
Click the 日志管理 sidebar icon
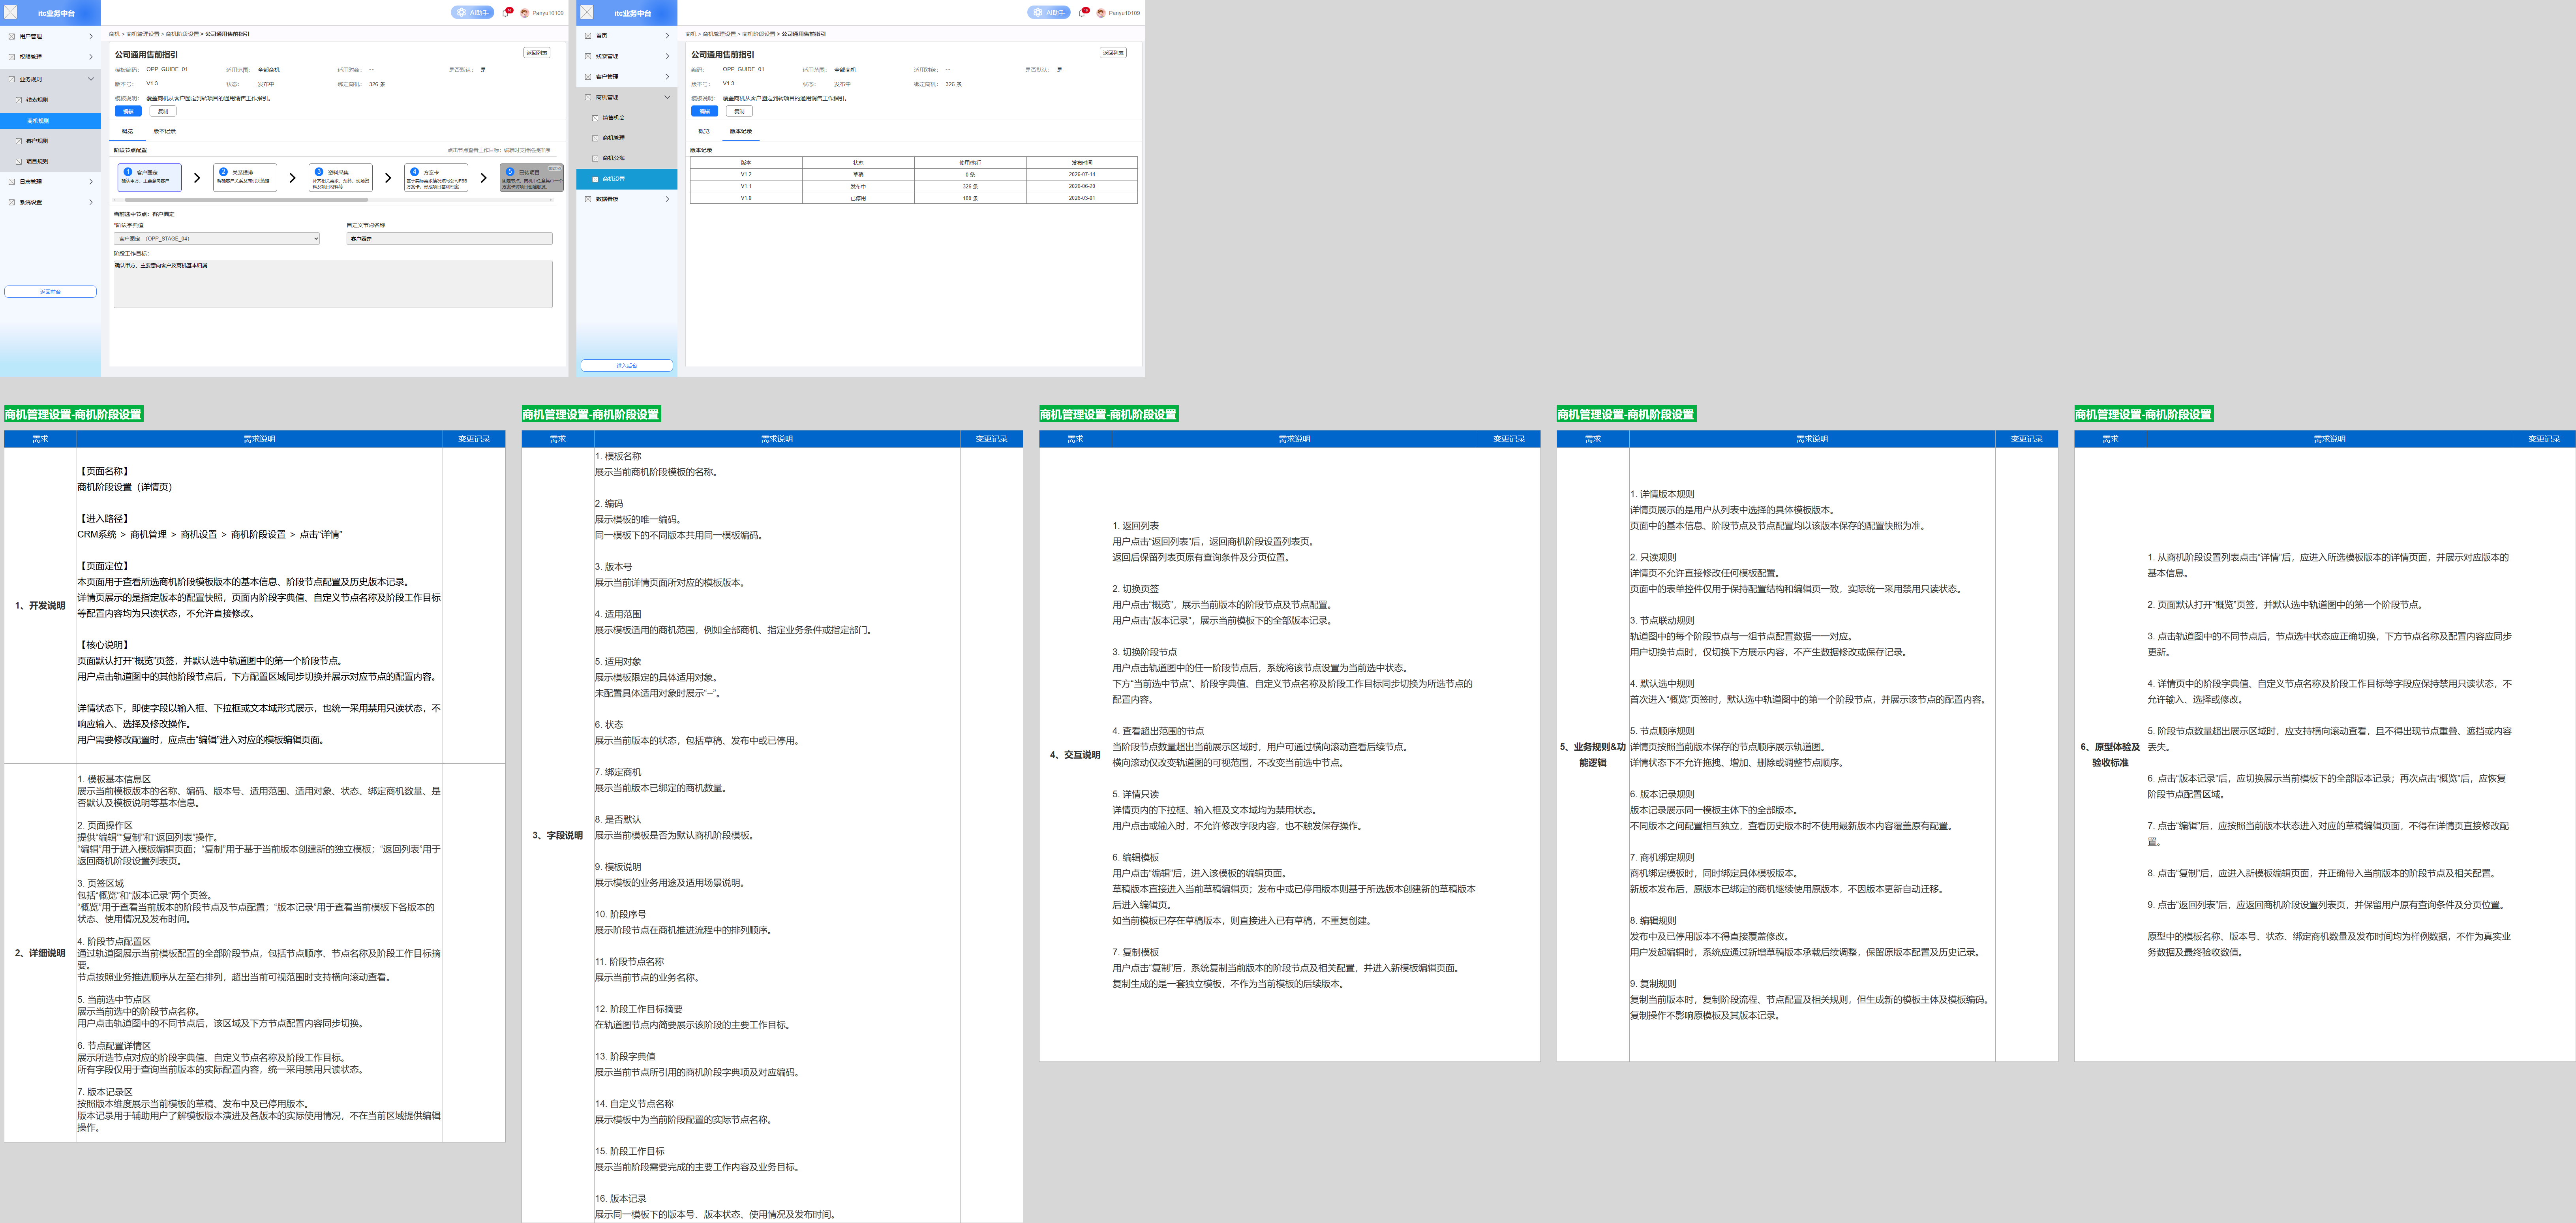tap(12, 182)
